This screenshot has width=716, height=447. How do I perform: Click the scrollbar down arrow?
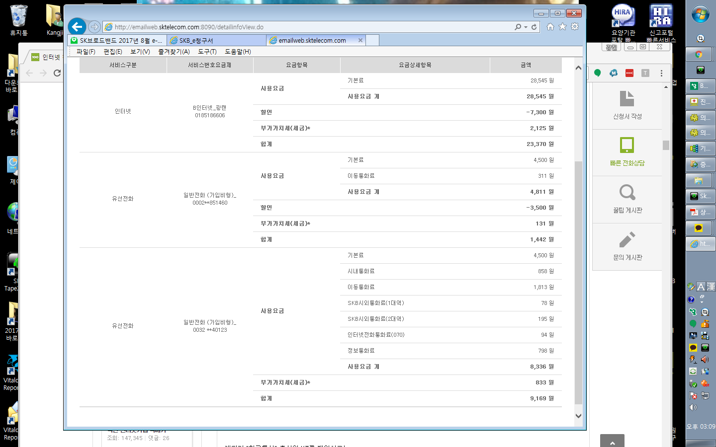point(577,416)
